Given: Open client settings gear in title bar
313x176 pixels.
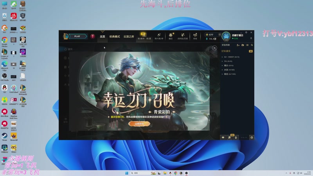Looking at the screenshot, I should point(246,32).
